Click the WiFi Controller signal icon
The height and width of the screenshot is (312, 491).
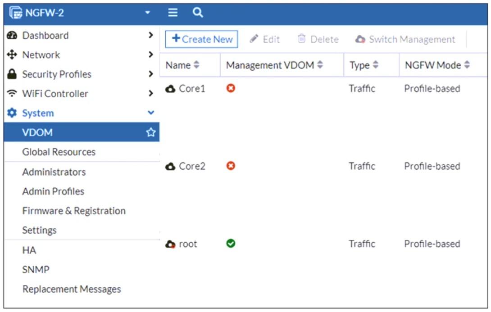12,94
